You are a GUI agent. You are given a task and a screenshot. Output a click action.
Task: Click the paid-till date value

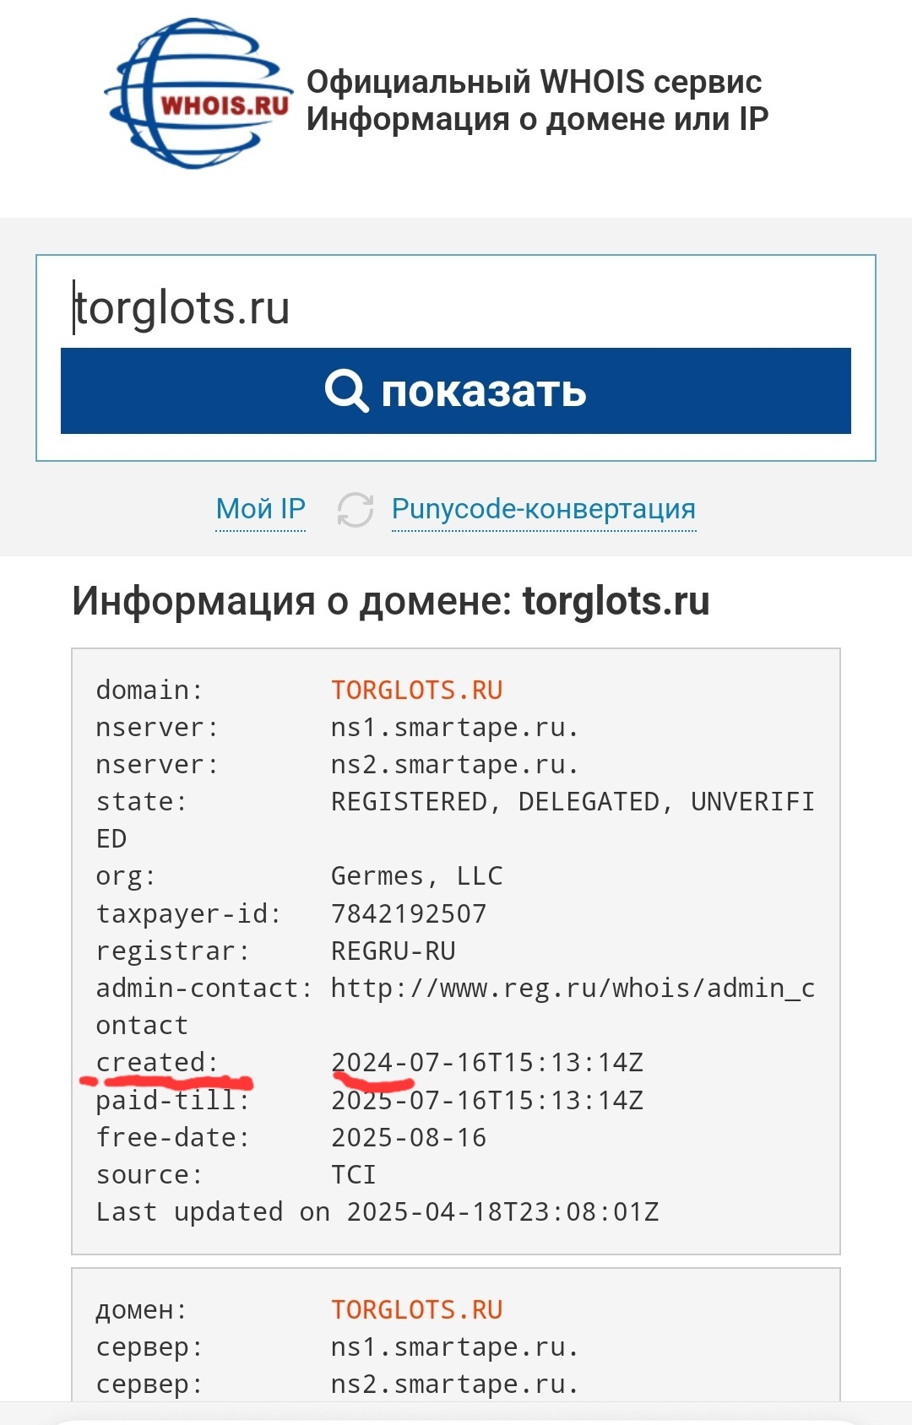486,1100
